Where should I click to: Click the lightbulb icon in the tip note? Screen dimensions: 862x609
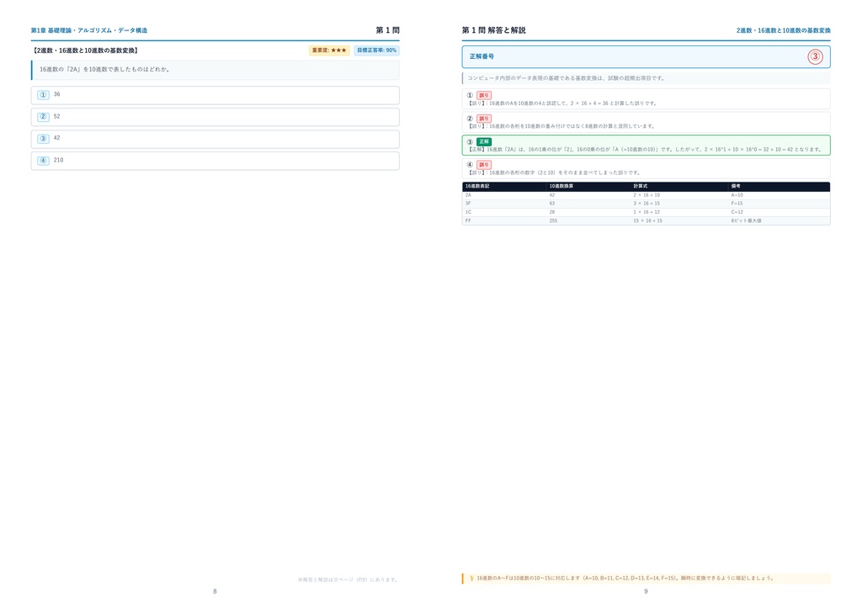[471, 578]
